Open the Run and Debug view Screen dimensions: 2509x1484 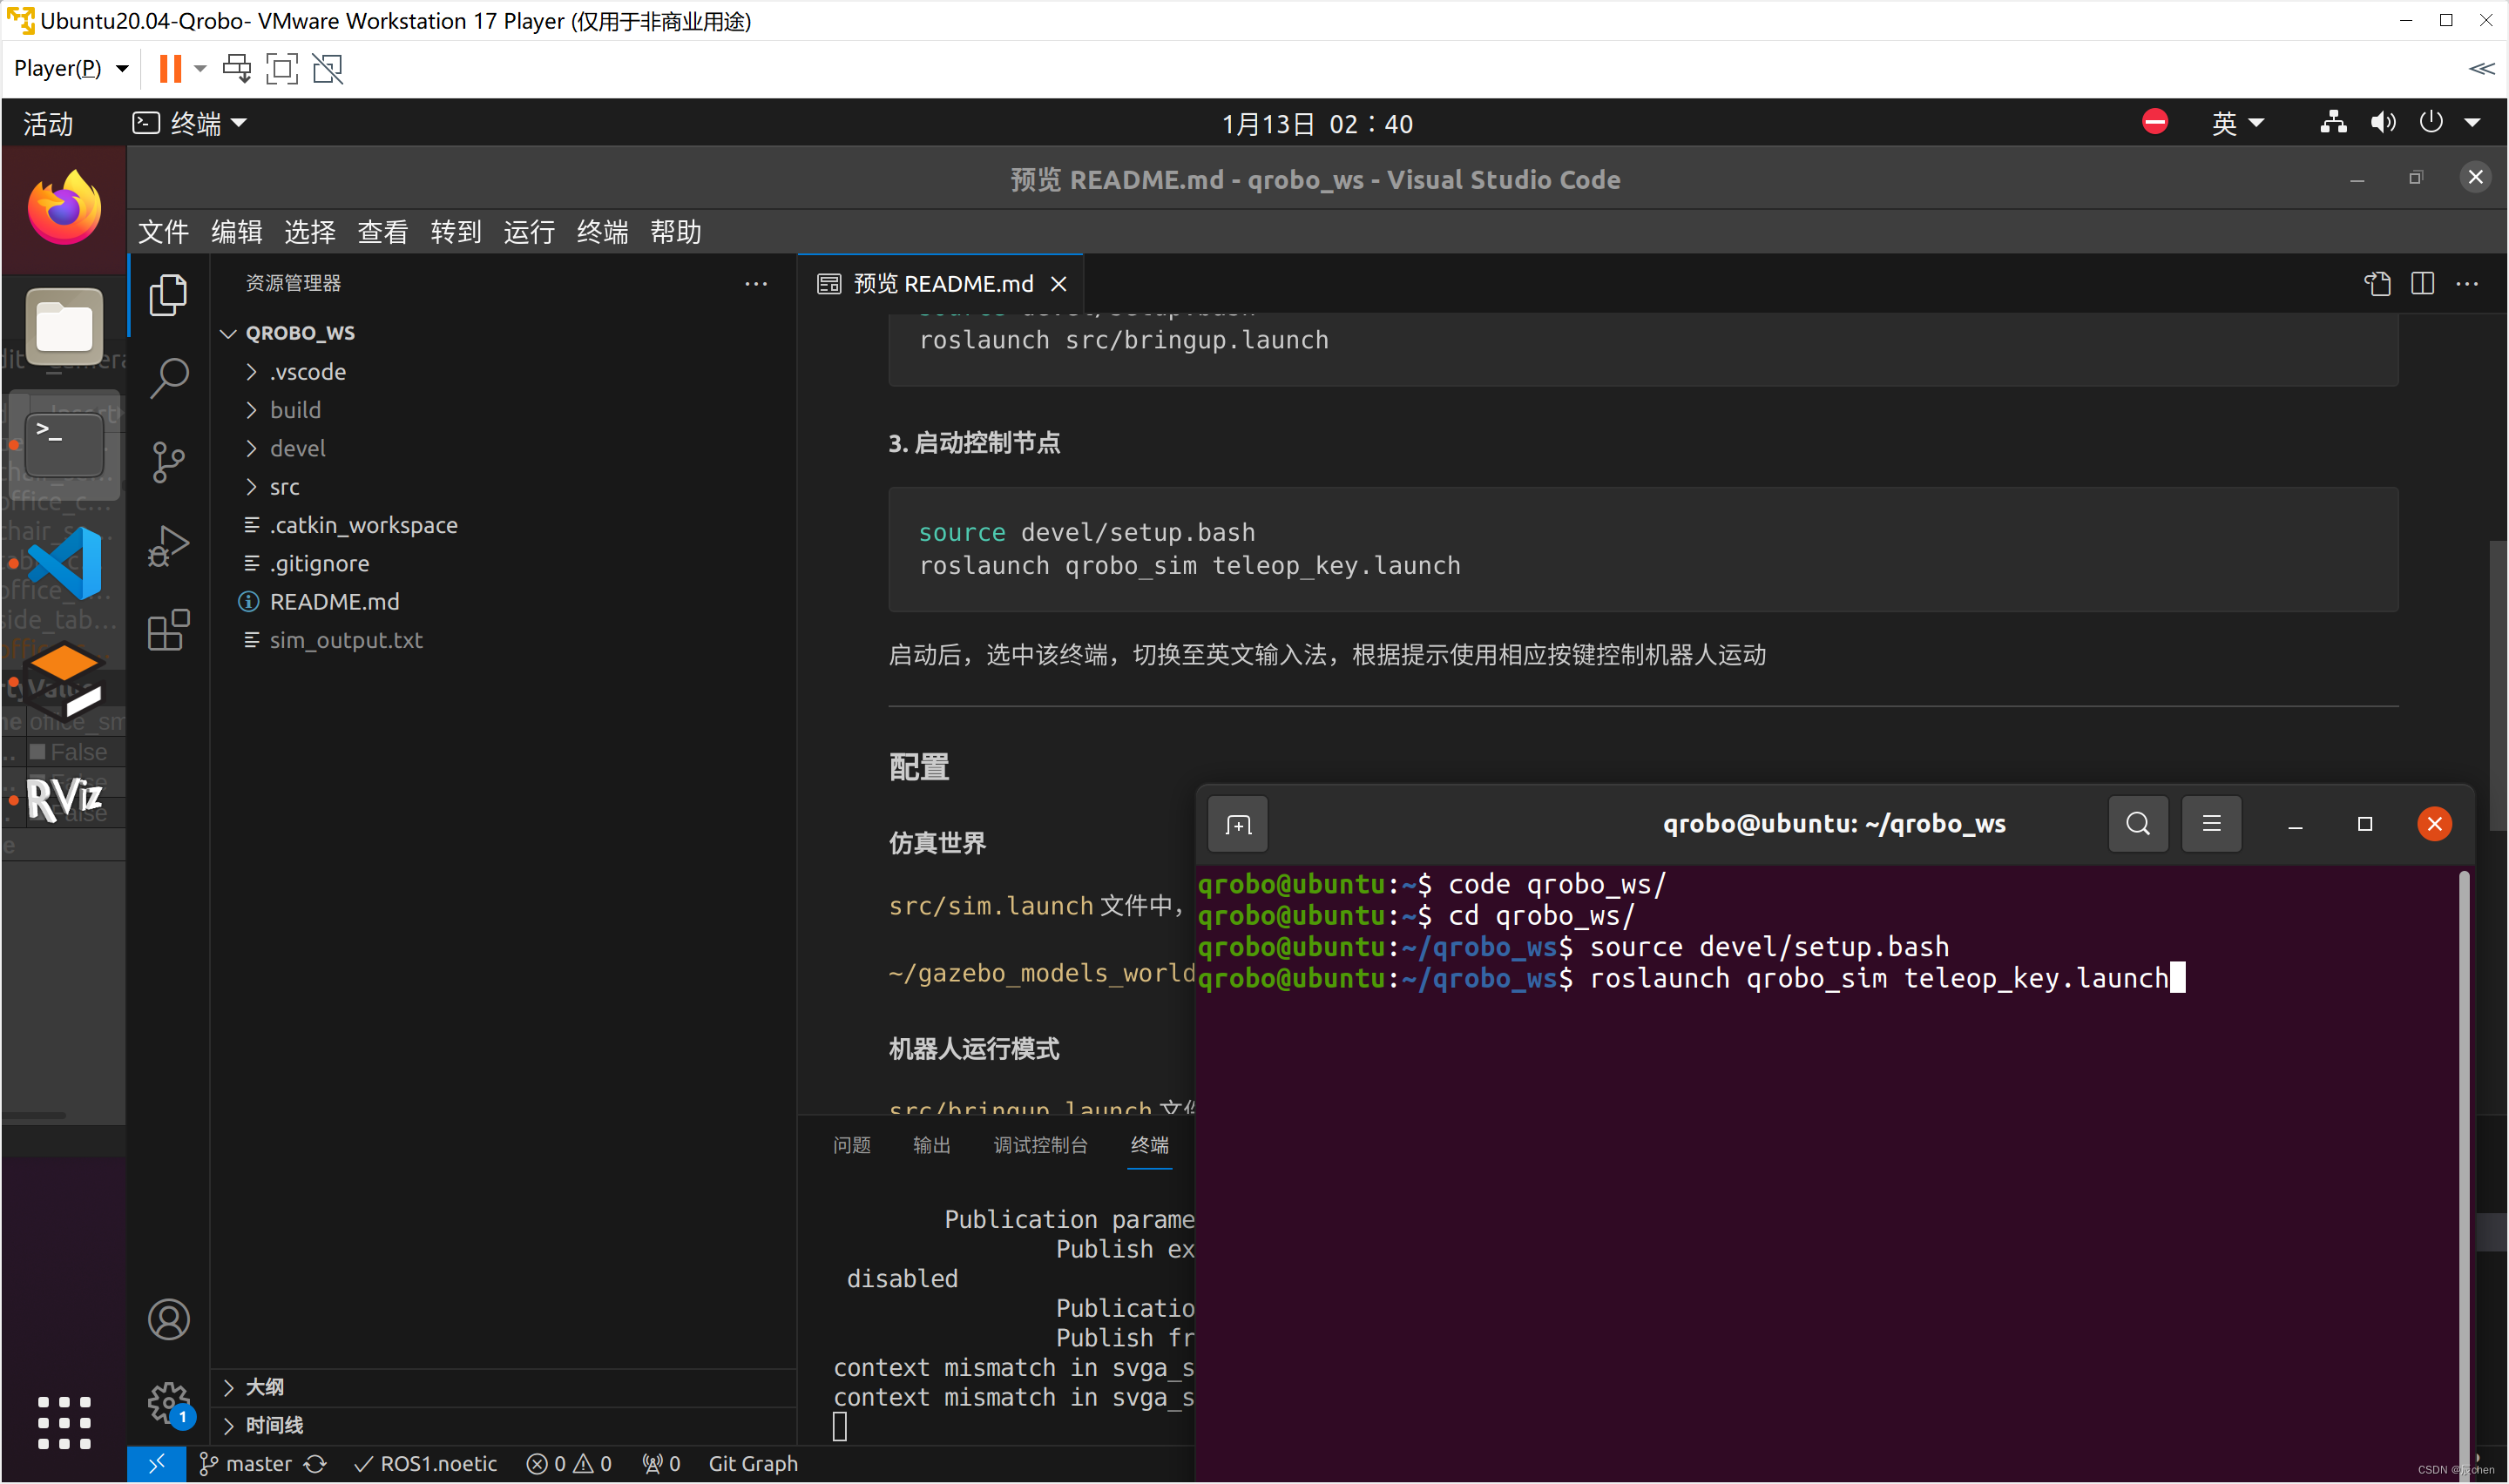[x=168, y=546]
